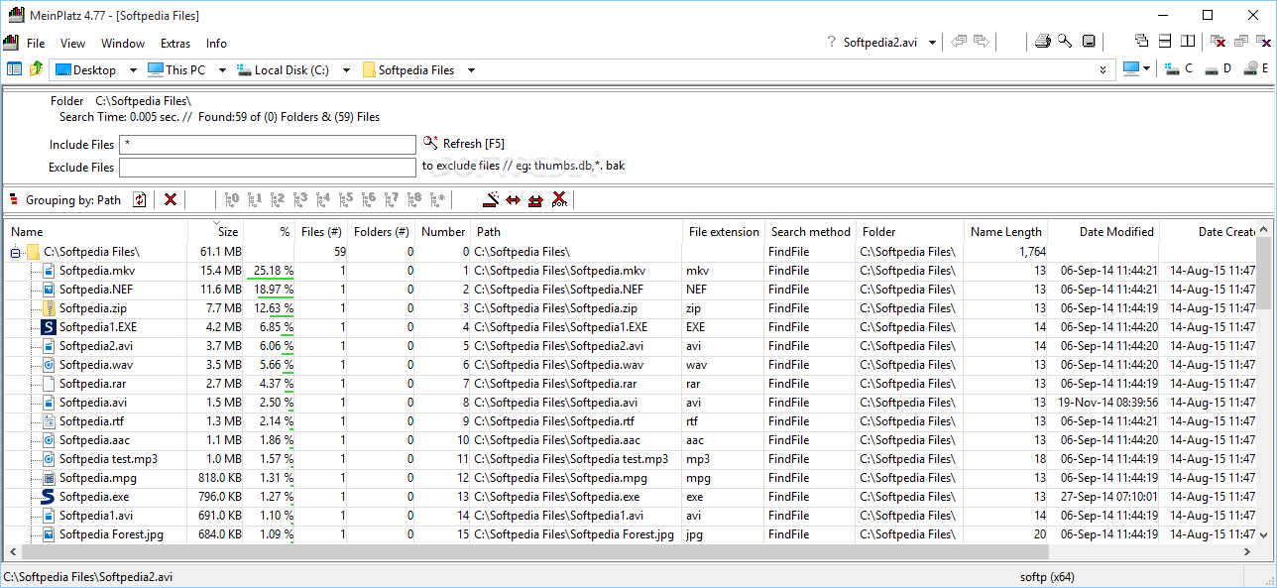Image resolution: width=1277 pixels, height=588 pixels.
Task: Click the small dark window icon after the magnifier
Action: point(1089,42)
